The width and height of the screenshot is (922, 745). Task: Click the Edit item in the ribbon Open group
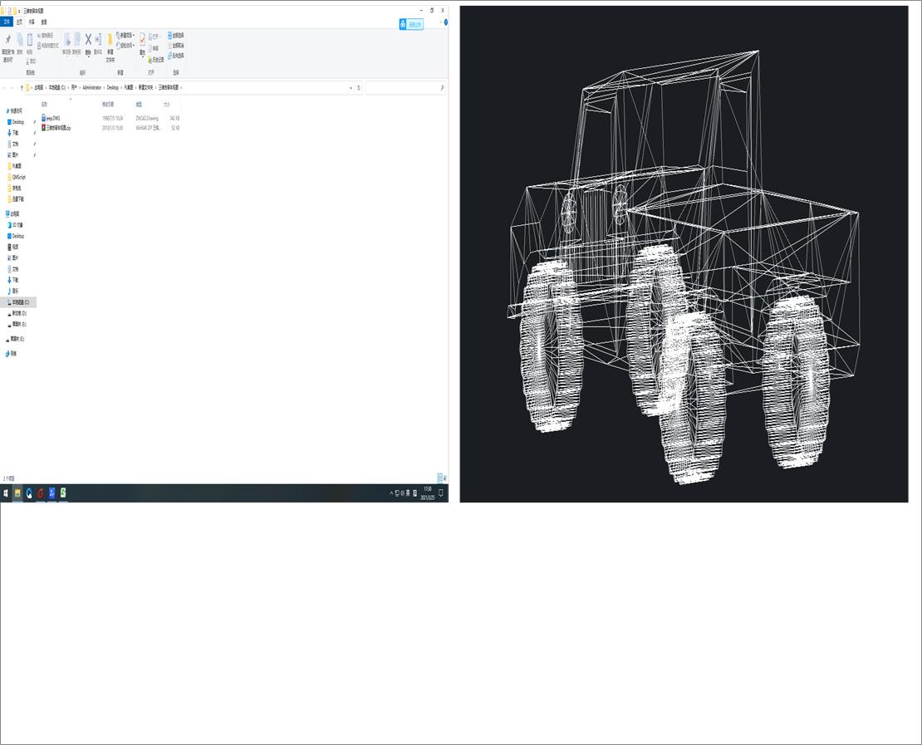point(154,48)
